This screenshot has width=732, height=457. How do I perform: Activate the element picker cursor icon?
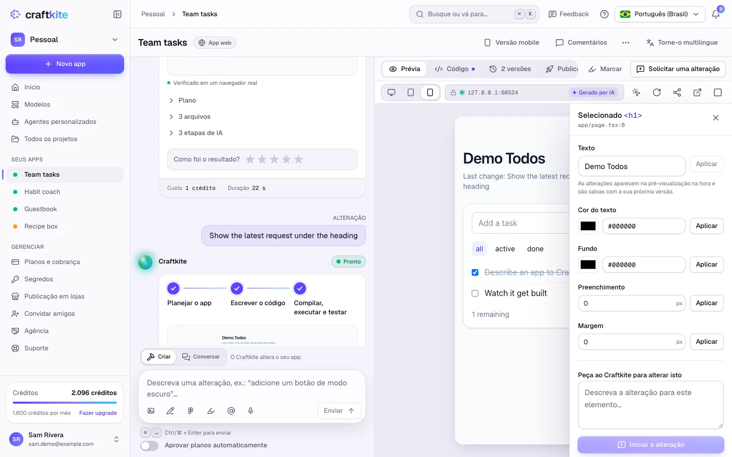636,92
